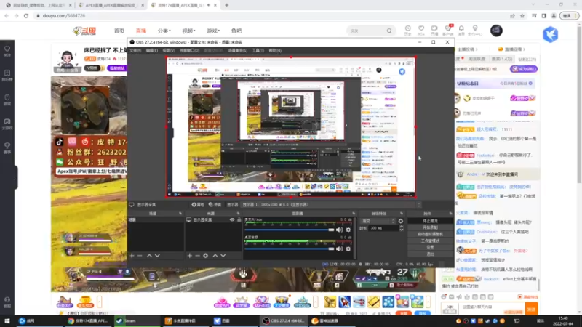Open source properties gear in Sources panel

tap(206, 256)
